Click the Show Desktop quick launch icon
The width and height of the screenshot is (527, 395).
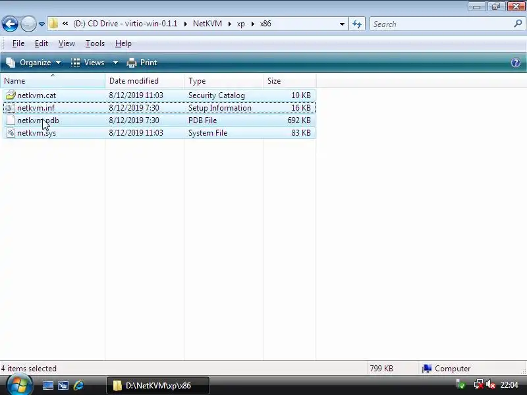[x=47, y=385]
